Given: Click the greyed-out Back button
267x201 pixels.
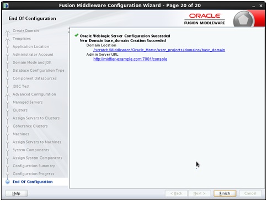Looking at the screenshot, I should point(176,193).
